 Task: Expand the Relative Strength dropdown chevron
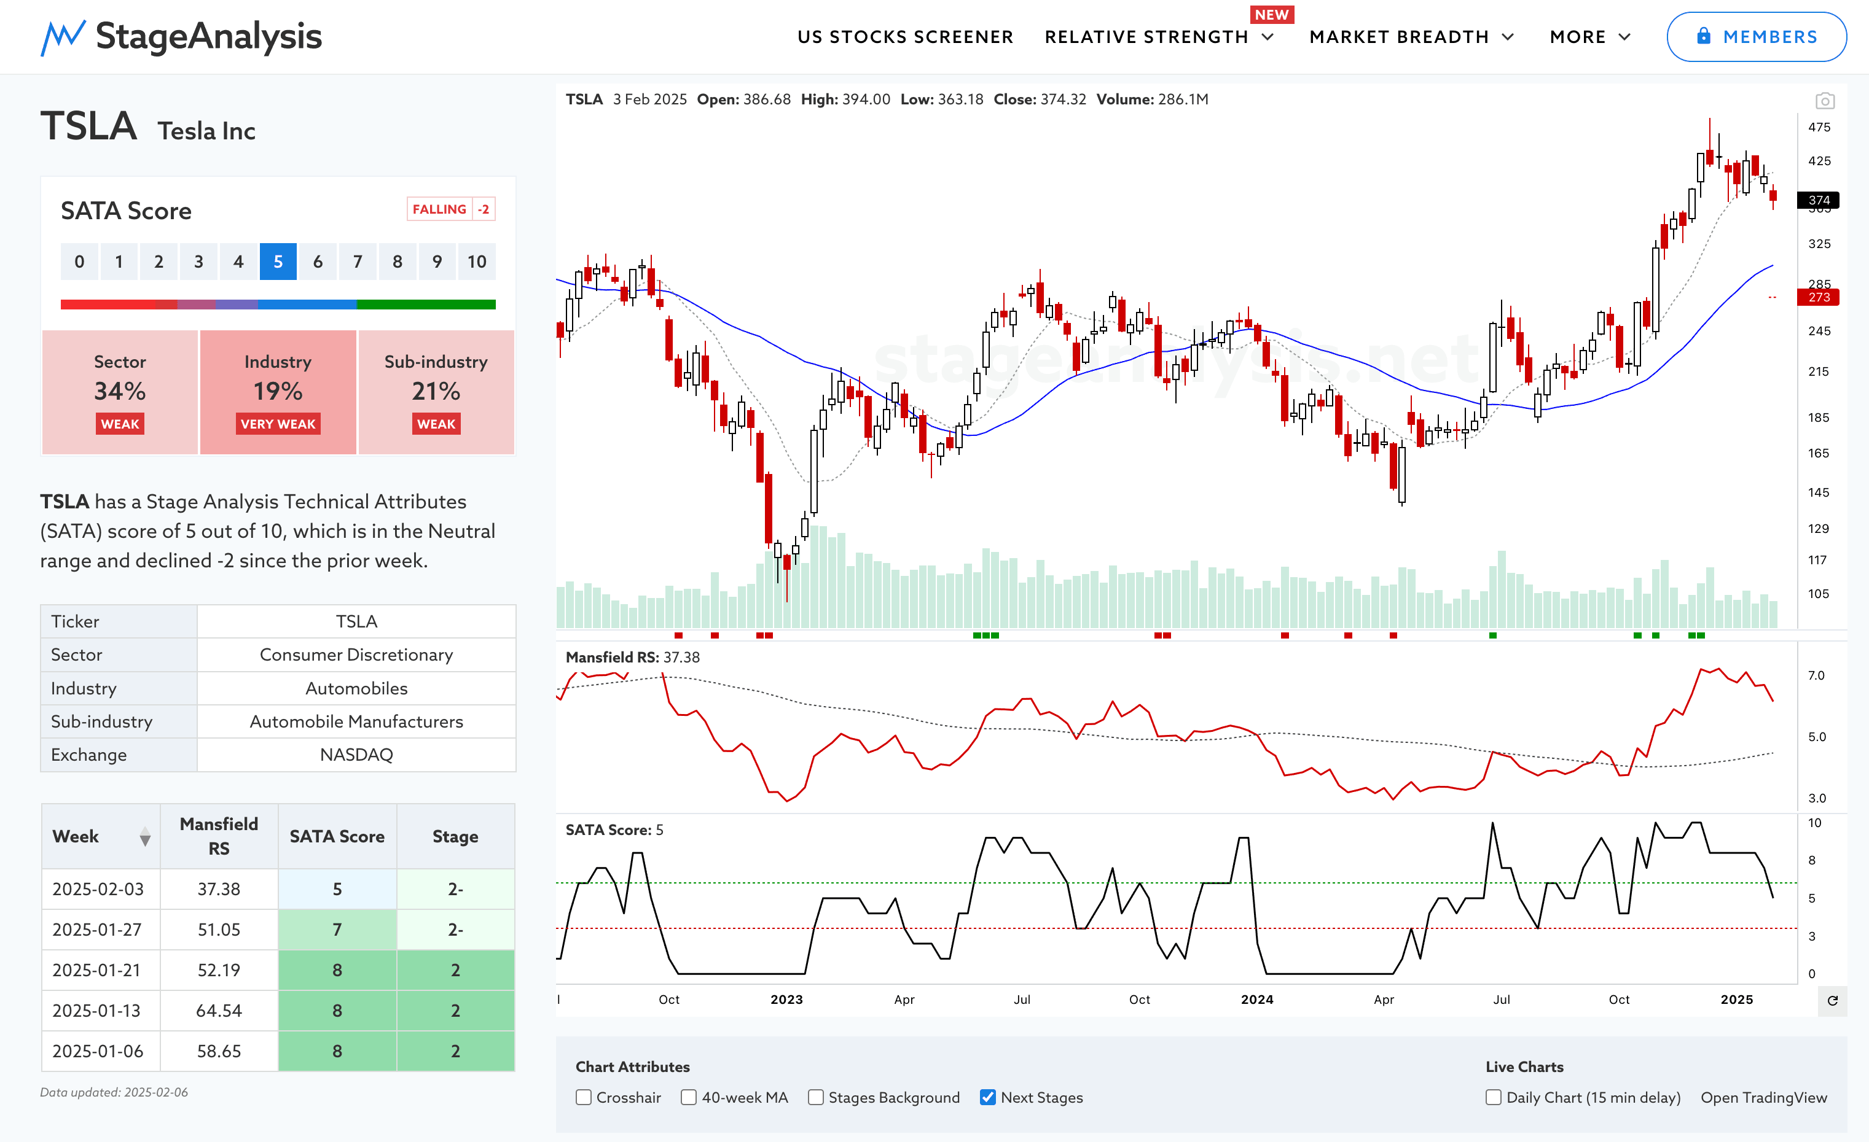click(x=1268, y=37)
